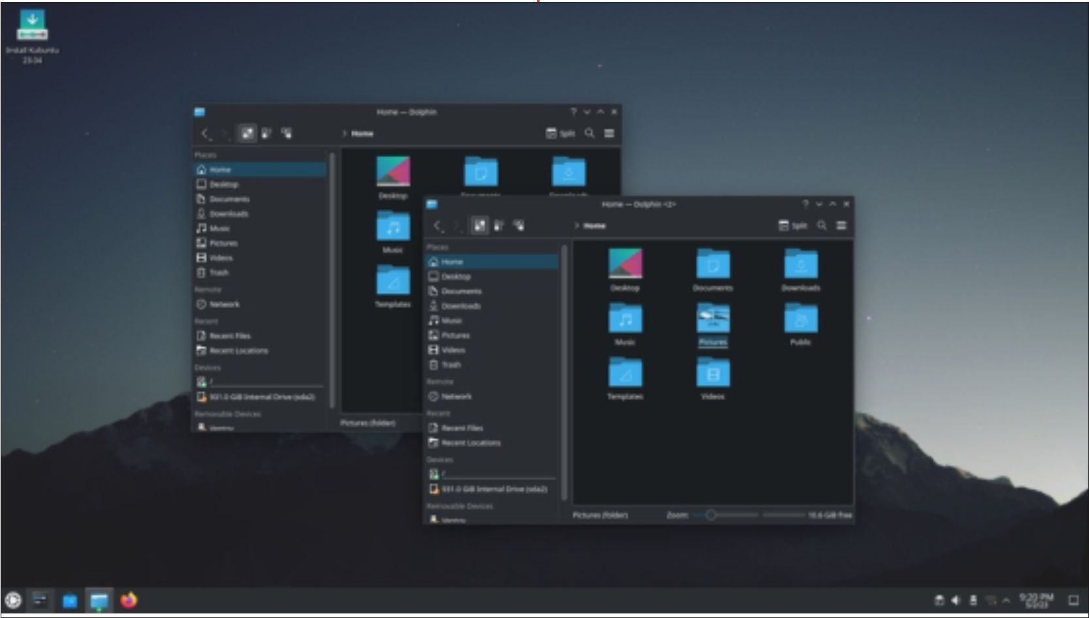Switch front window to Compact view mode

(x=499, y=226)
